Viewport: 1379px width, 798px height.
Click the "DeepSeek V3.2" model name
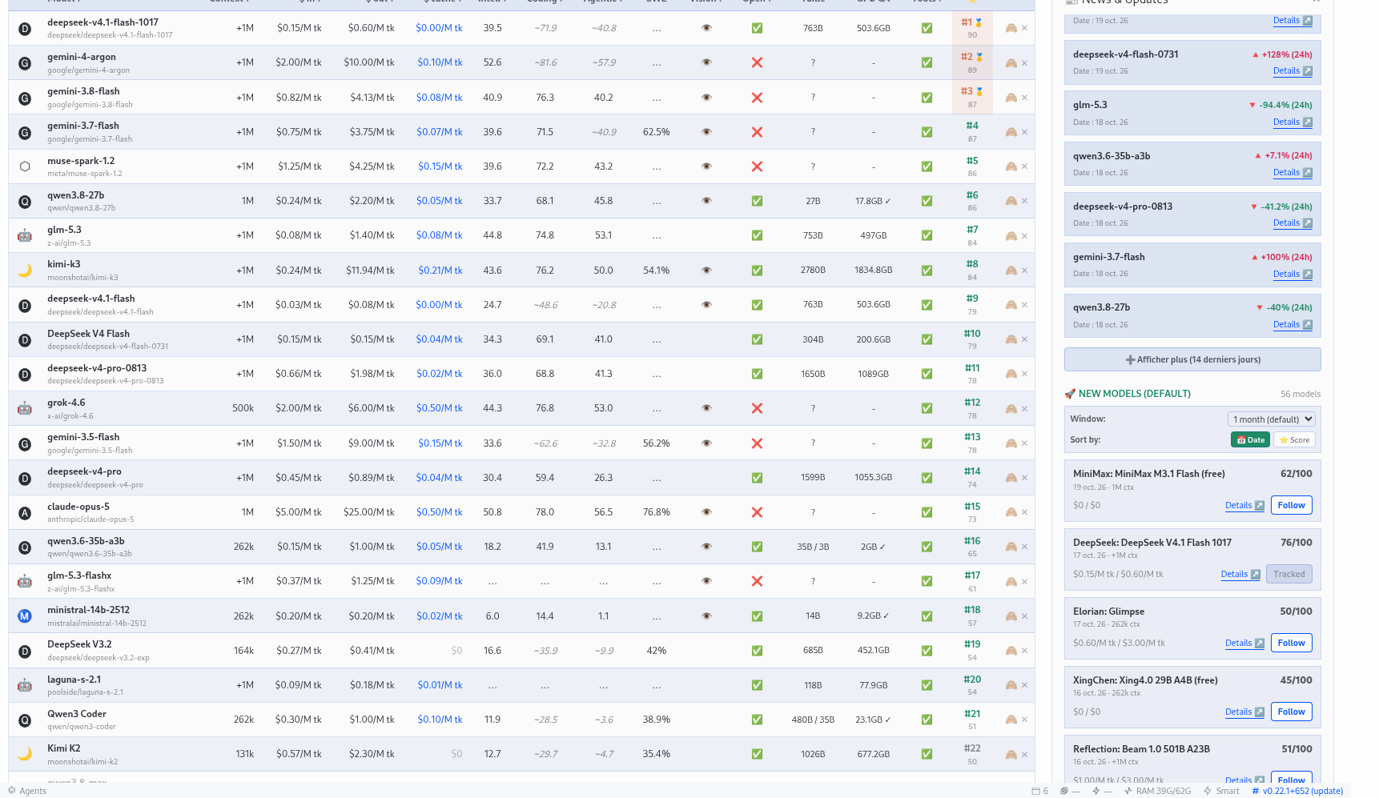79,644
